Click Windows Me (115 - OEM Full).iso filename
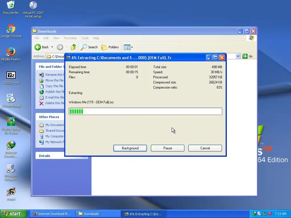This screenshot has width=291, height=218. [91, 102]
